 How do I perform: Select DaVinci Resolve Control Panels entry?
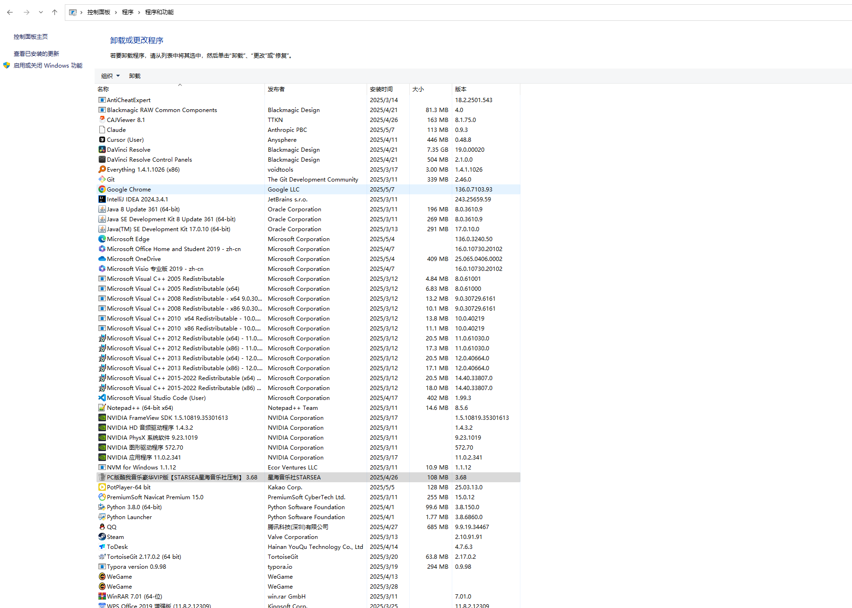(x=308, y=160)
